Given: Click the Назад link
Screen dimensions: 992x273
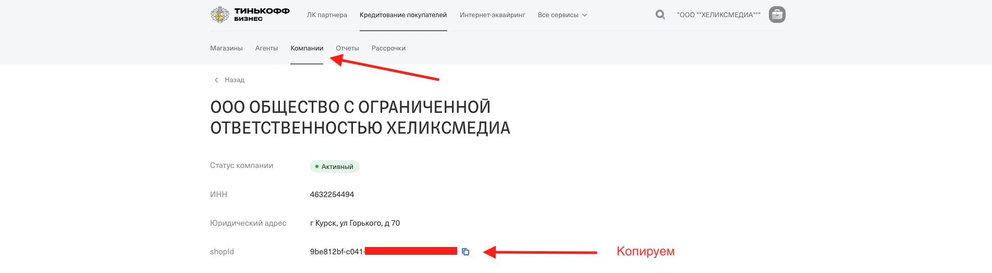Looking at the screenshot, I should pyautogui.click(x=235, y=80).
